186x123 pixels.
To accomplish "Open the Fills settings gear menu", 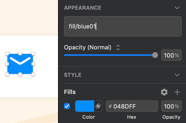I will click(164, 92).
